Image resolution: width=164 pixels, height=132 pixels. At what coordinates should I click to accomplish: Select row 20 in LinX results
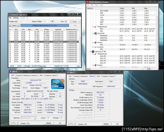coord(44,62)
